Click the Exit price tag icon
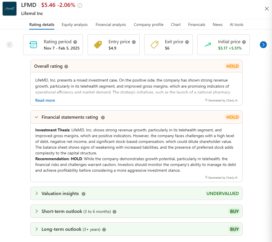Image resolution: width=272 pixels, height=242 pixels. (155, 45)
